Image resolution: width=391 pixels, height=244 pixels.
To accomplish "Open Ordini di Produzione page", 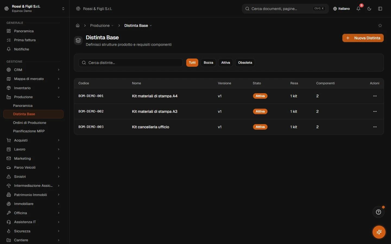I will pos(33,123).
